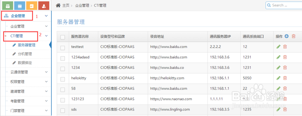
Task: Toggle the select-all header checkbox
Action: point(63,37)
